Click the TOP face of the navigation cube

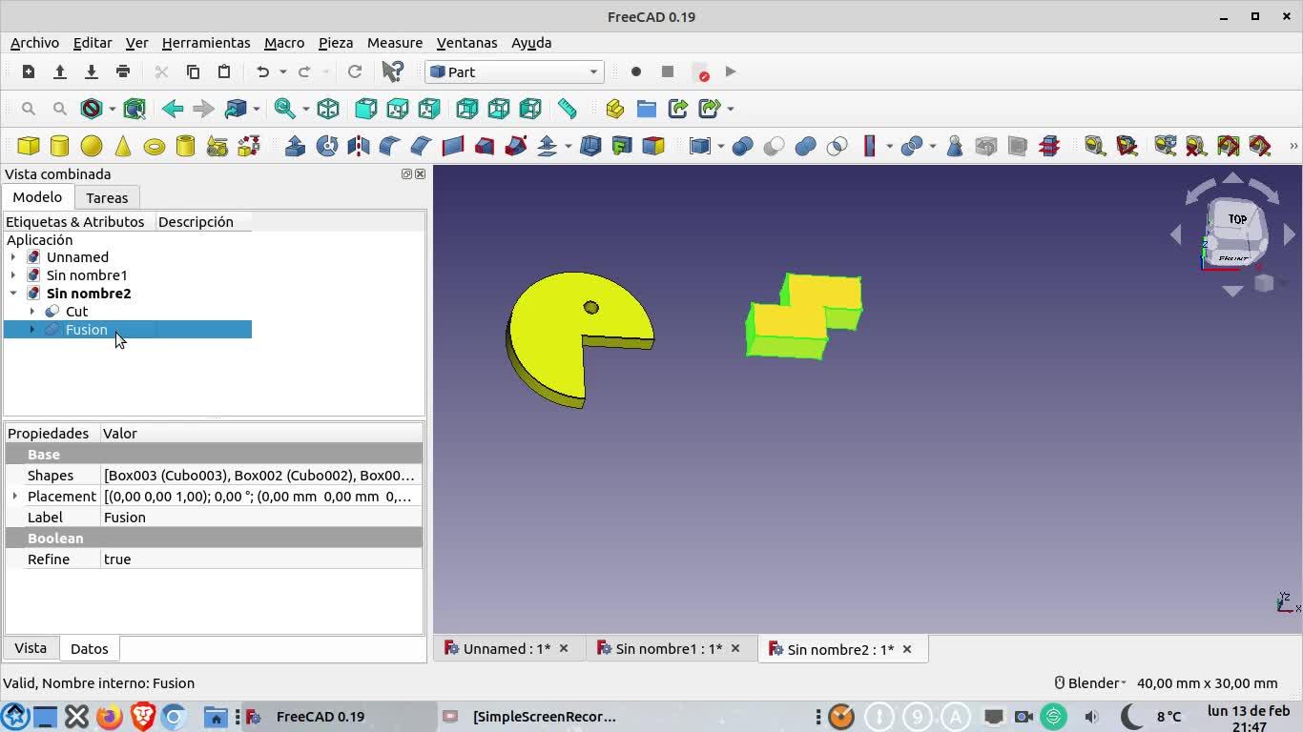1237,219
